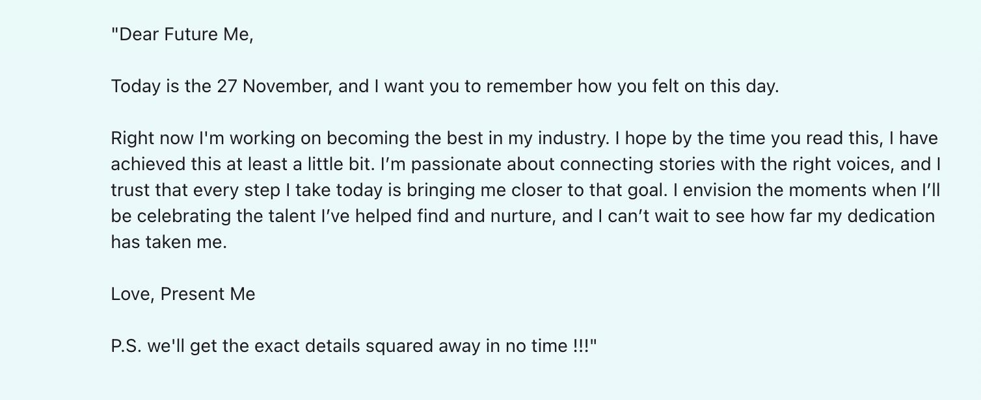Click the "Dear Future Me," greeting line

[182, 34]
